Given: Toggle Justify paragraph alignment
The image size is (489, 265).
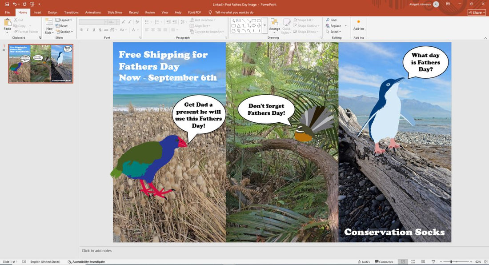Looking at the screenshot, I should [x=165, y=30].
